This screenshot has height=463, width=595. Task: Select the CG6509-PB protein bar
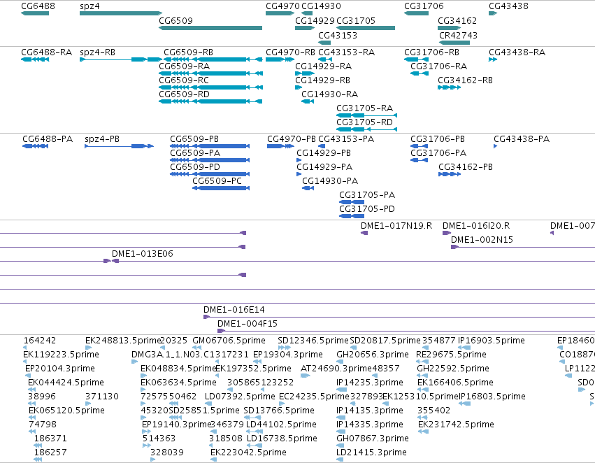(x=210, y=146)
